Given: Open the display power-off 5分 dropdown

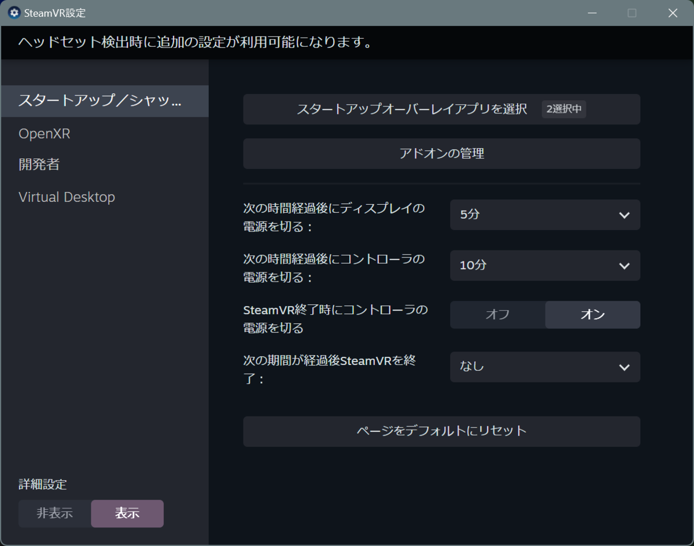Looking at the screenshot, I should (545, 215).
